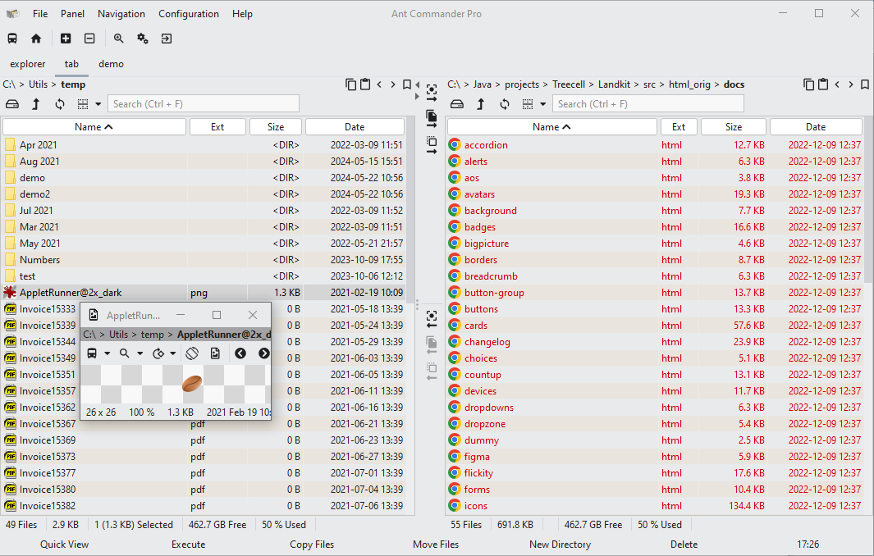Click the copy-to-right-panel icon in the middle bar

tap(432, 119)
